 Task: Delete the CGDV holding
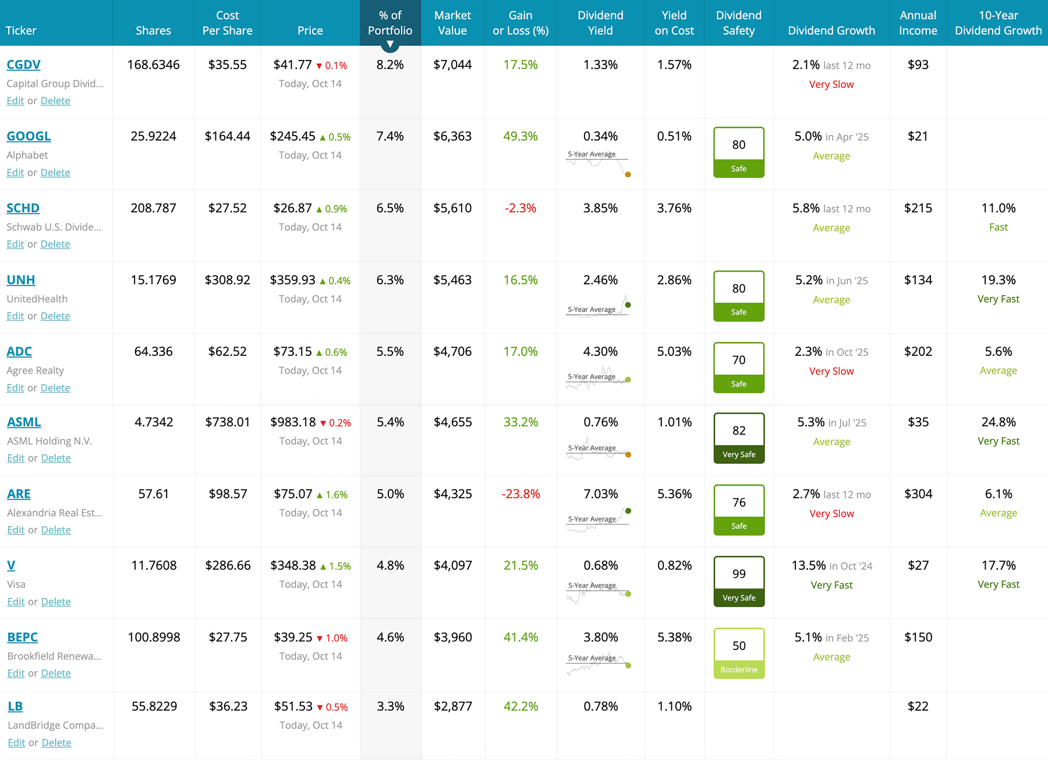coord(55,101)
